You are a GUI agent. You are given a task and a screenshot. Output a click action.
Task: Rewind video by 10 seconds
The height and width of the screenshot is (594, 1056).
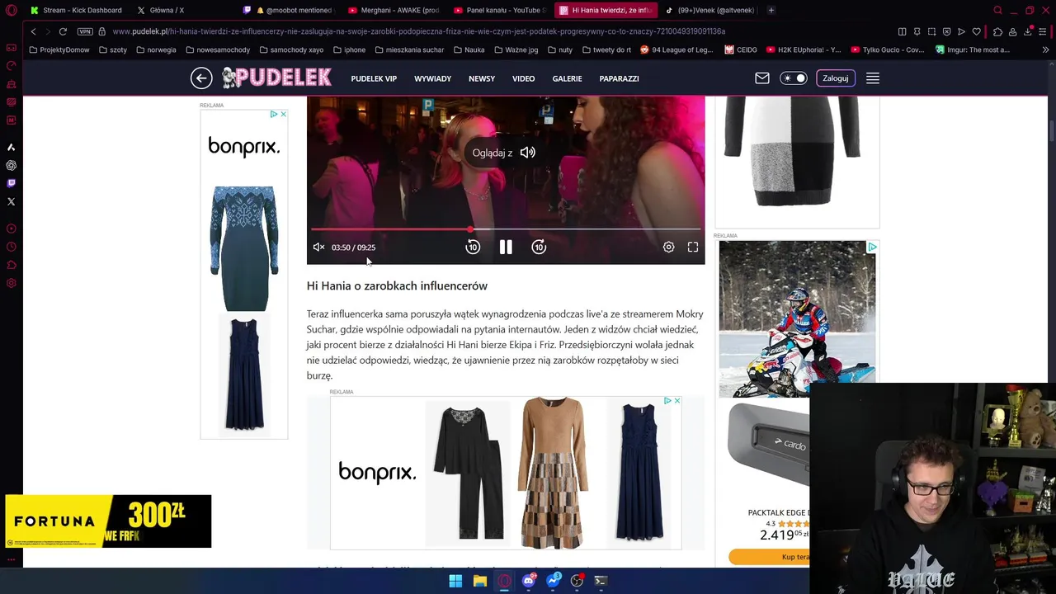tap(473, 247)
